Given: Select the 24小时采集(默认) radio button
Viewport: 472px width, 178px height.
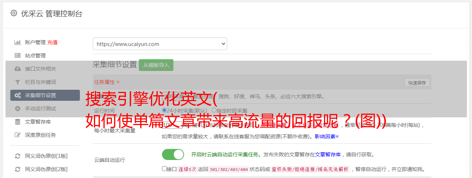Looking at the screenshot, I should (164, 110).
